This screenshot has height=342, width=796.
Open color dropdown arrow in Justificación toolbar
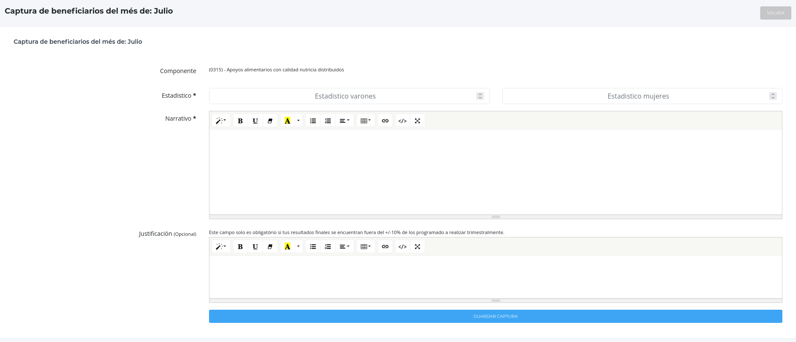(x=298, y=246)
